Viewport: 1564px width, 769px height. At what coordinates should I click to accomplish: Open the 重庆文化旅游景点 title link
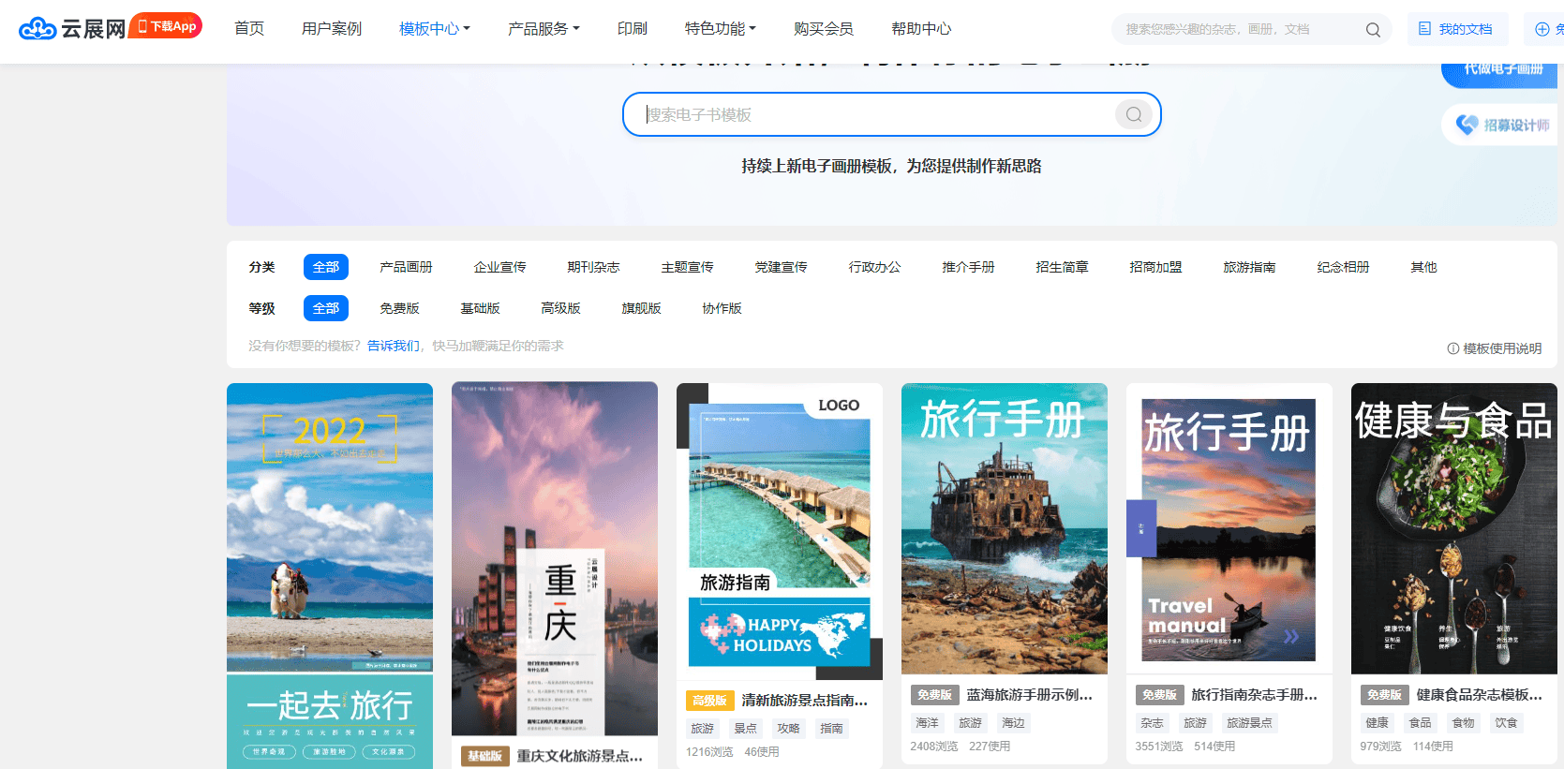579,755
